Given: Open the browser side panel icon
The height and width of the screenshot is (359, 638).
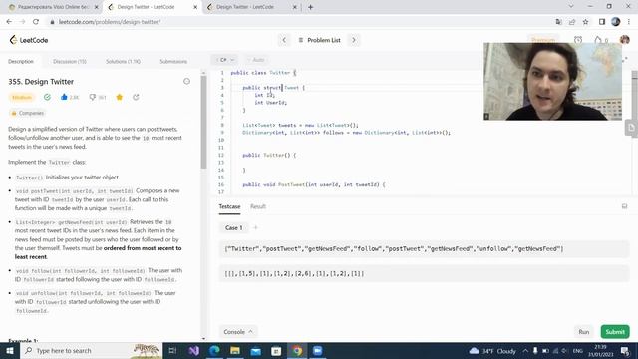Looking at the screenshot, I should point(602,22).
